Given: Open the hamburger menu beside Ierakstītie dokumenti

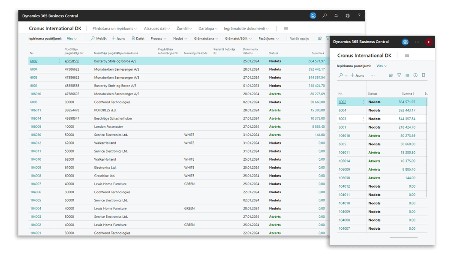Looking at the screenshot, I should [x=286, y=29].
